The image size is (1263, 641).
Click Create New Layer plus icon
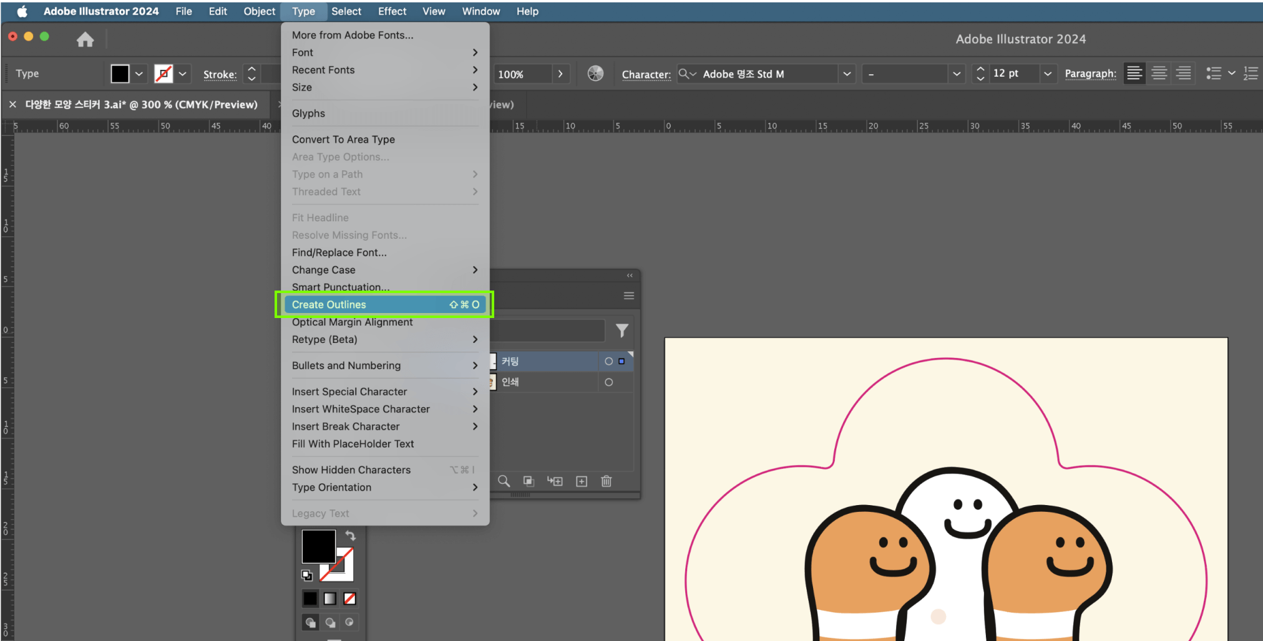tap(582, 481)
